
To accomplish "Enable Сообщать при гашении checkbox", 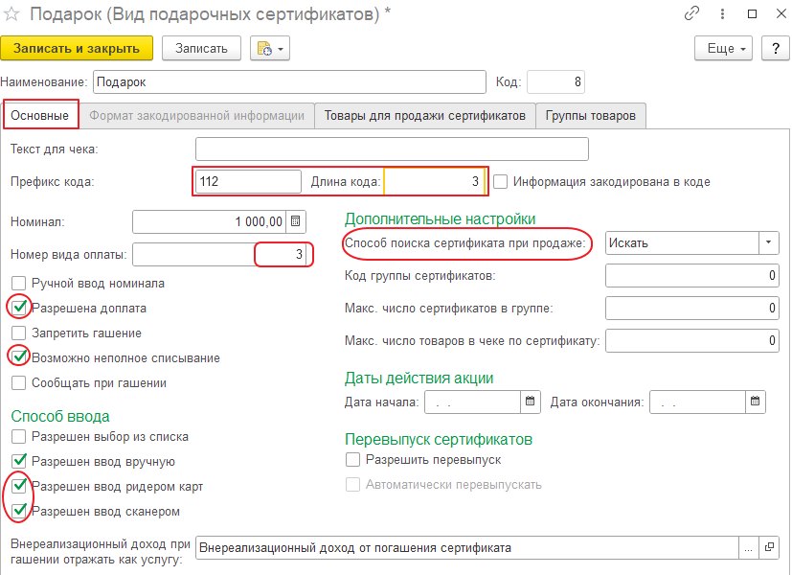I will tap(19, 383).
